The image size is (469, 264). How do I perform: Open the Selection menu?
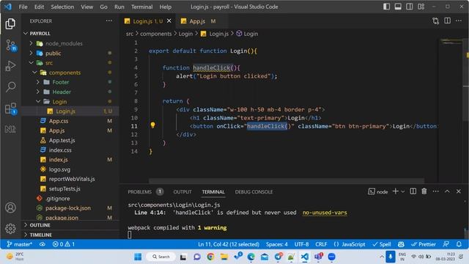[x=62, y=7]
